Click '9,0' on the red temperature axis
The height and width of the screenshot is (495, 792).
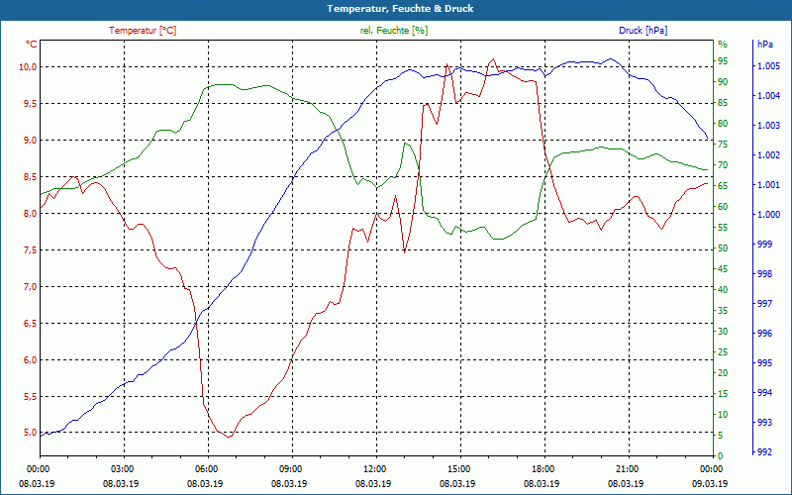31,141
